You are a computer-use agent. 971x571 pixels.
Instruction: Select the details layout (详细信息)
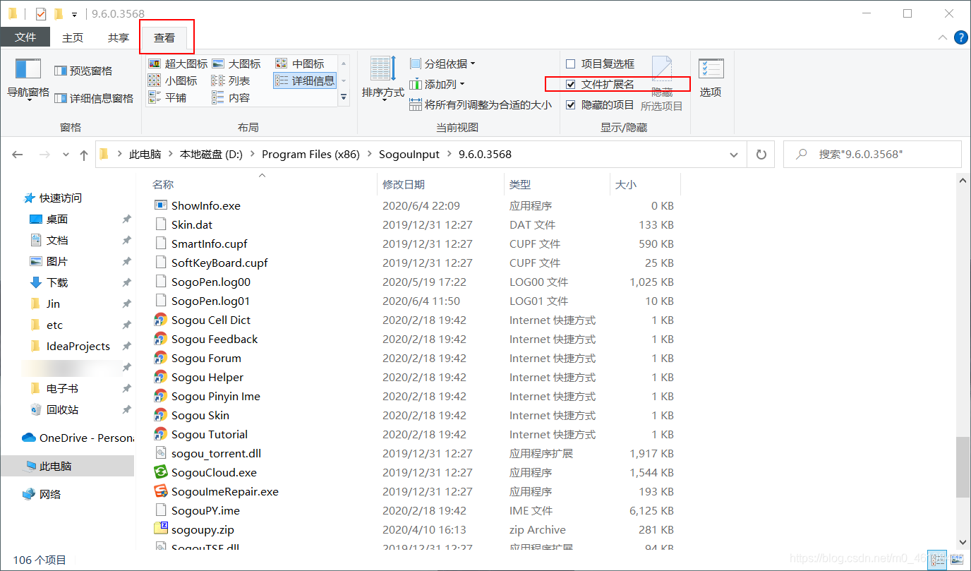[x=305, y=80]
